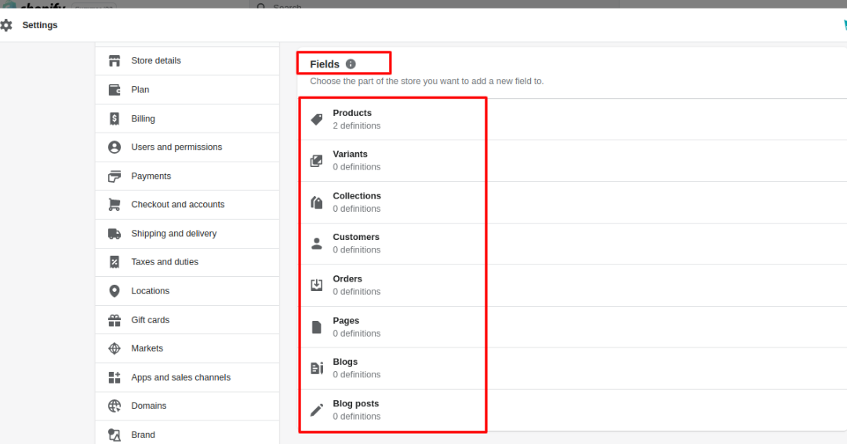Go to Billing settings
The height and width of the screenshot is (444, 847).
coord(187,118)
